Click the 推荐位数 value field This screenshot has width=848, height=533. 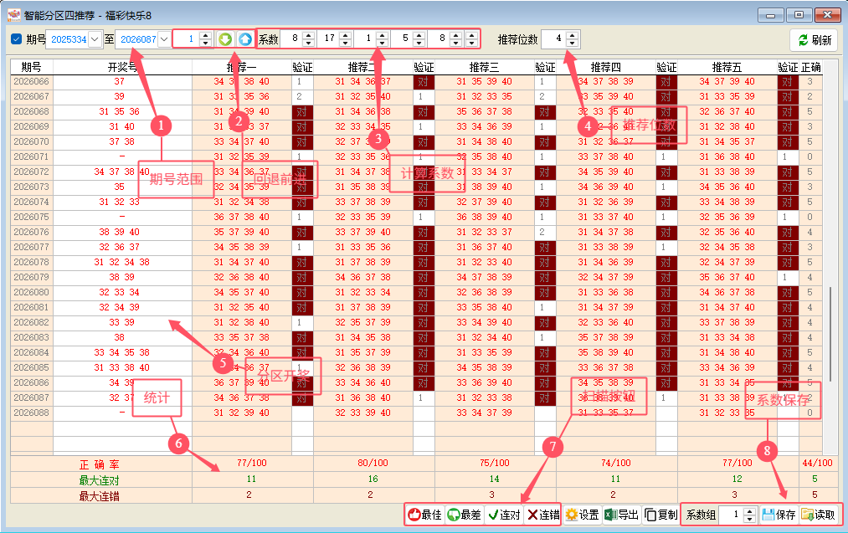[x=553, y=39]
